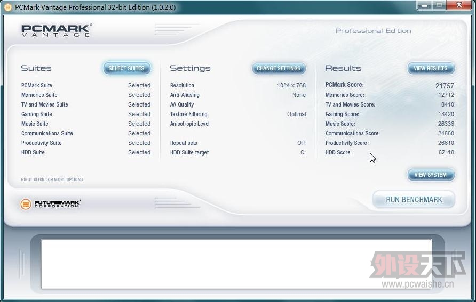Viewport: 476px width, 302px height.
Task: Click the AA Quality setting label
Action: (182, 104)
